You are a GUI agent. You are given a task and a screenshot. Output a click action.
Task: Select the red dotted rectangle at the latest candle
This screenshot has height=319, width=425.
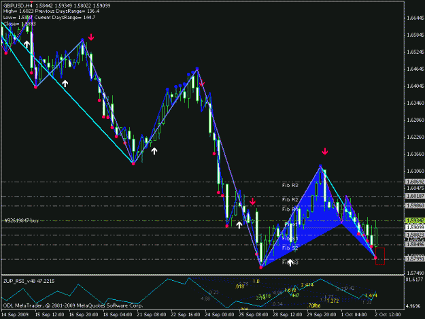[x=380, y=256]
